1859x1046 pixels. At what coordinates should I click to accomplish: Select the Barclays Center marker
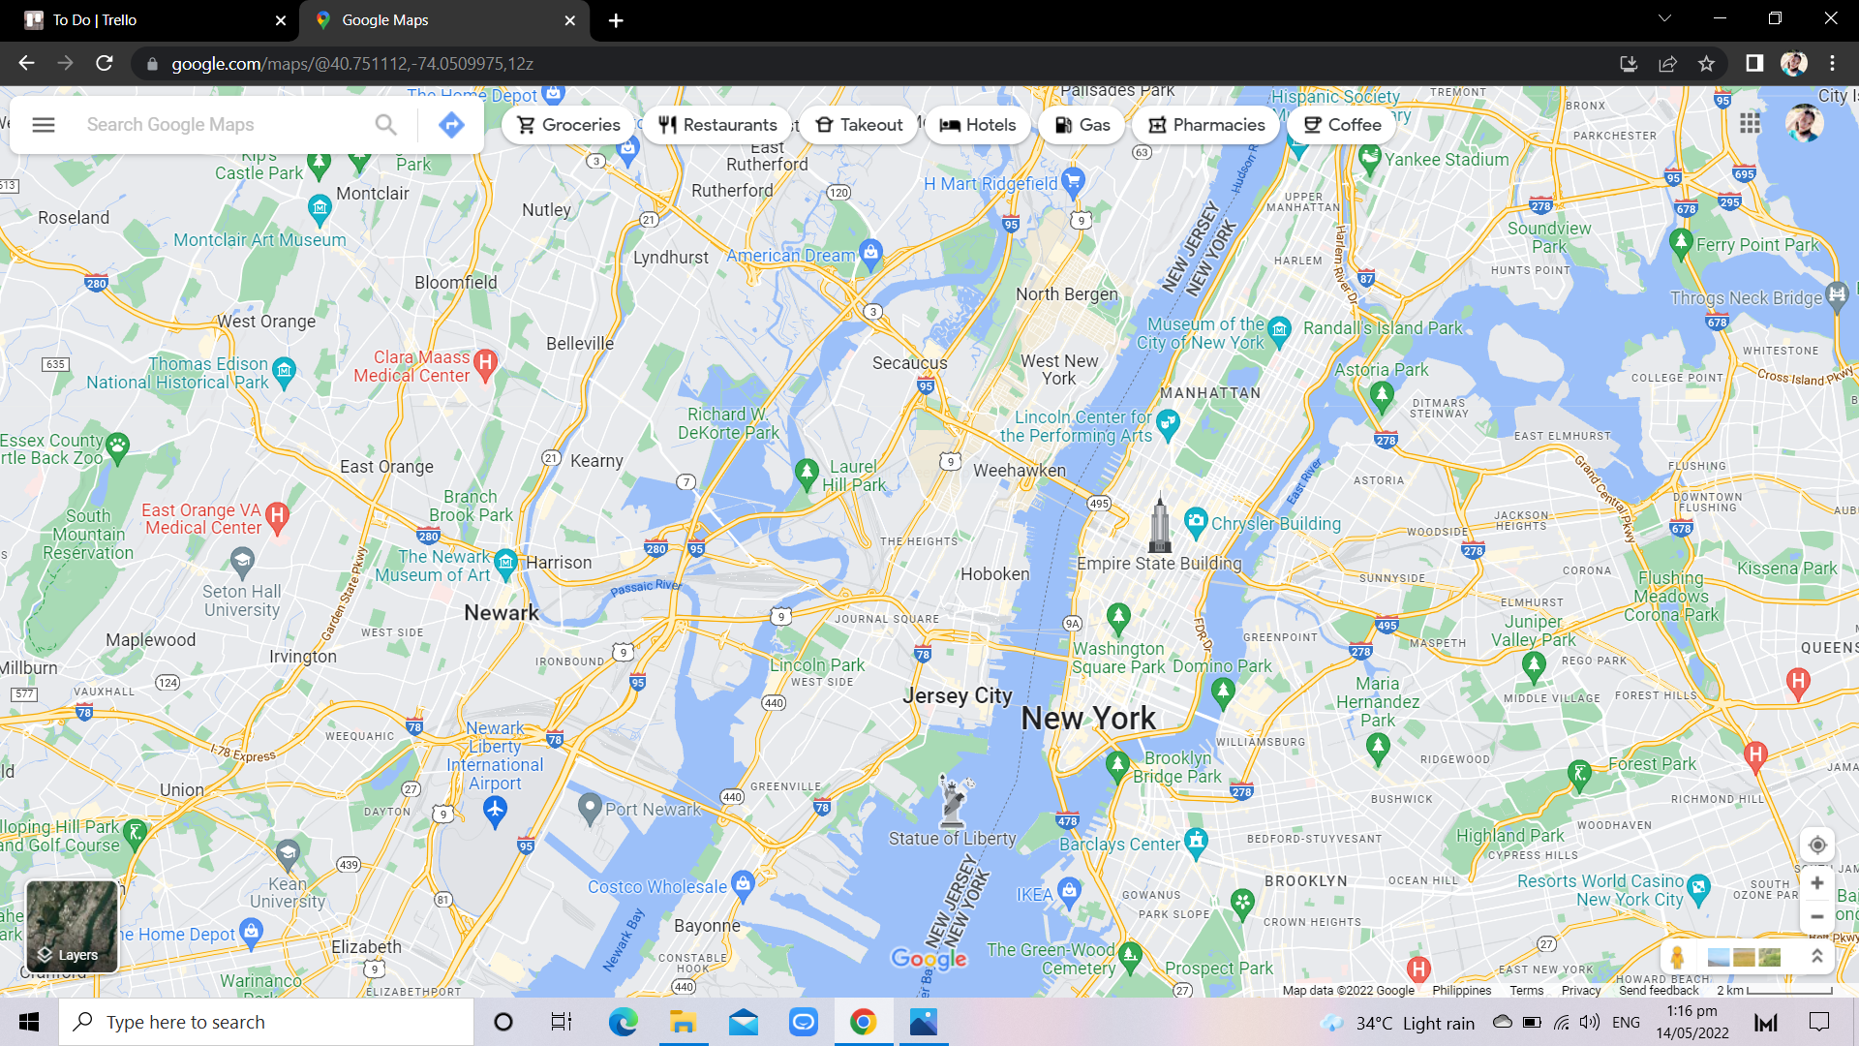point(1197,842)
